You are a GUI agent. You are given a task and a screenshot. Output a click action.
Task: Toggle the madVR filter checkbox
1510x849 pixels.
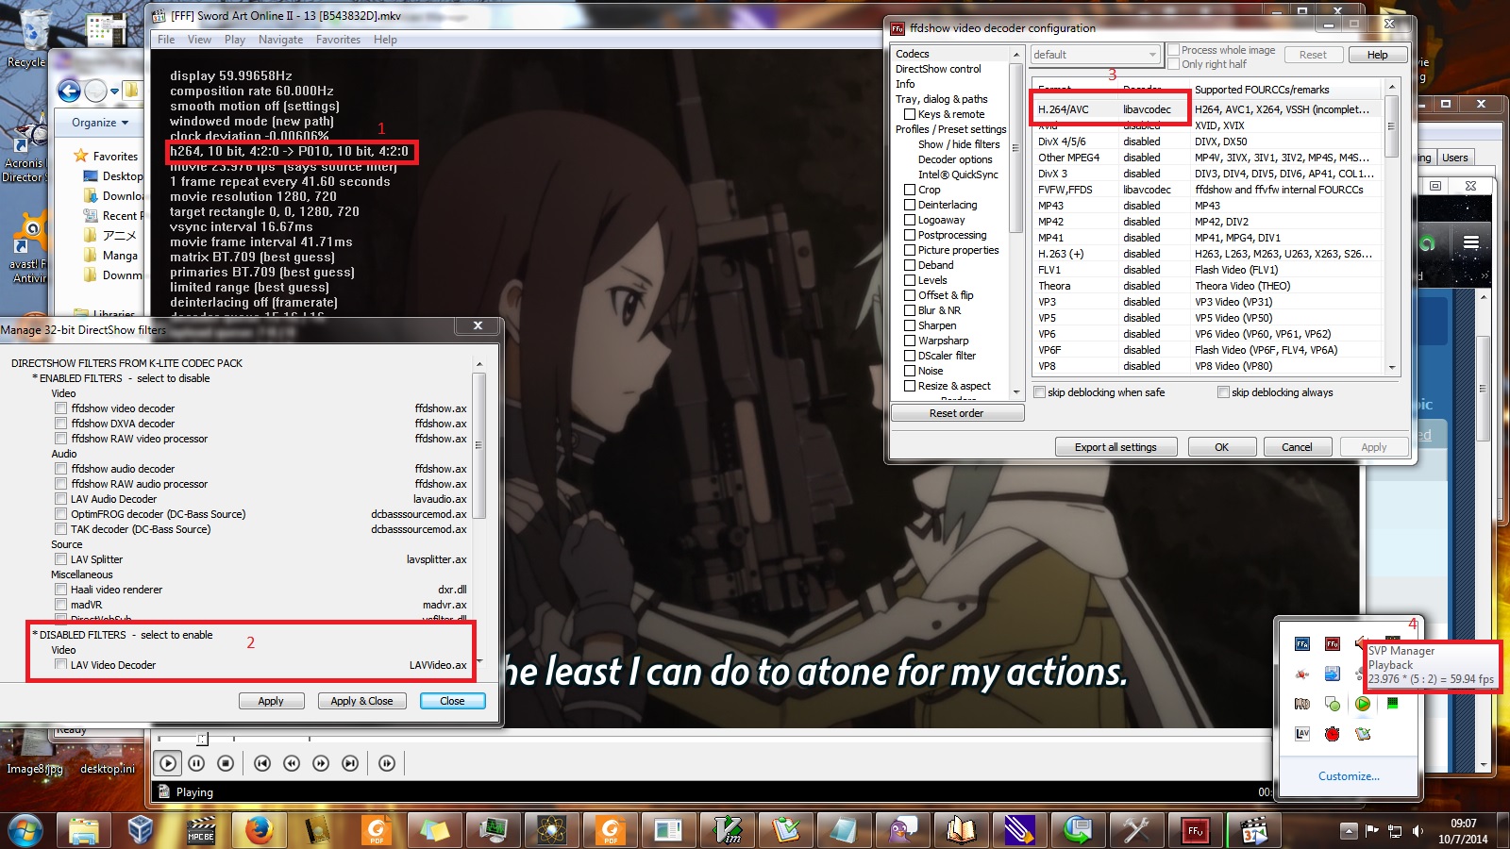[61, 605]
